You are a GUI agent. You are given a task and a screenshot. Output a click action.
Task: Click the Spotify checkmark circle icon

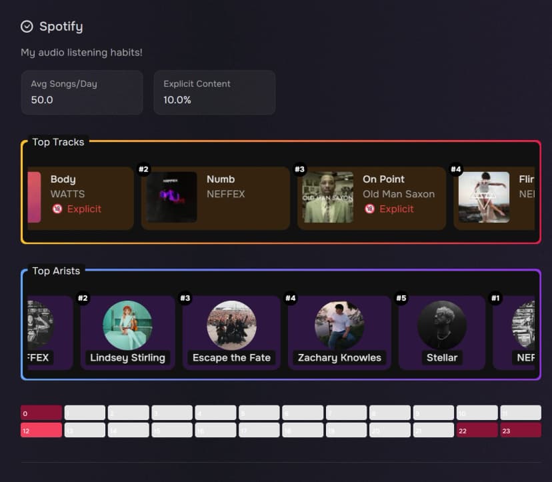coord(27,27)
